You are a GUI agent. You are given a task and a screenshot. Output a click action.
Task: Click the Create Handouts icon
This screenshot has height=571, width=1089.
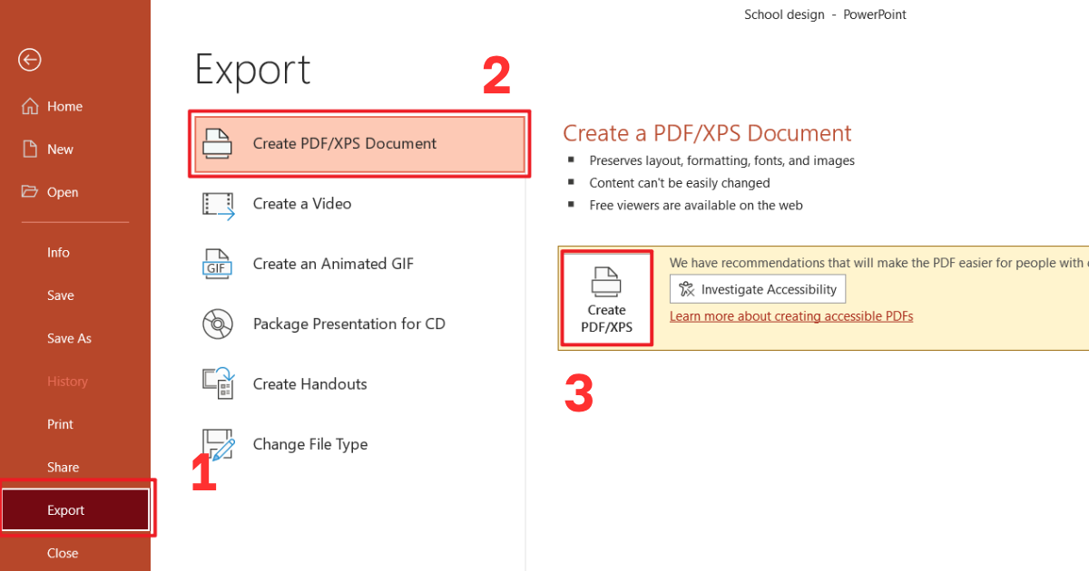click(218, 383)
